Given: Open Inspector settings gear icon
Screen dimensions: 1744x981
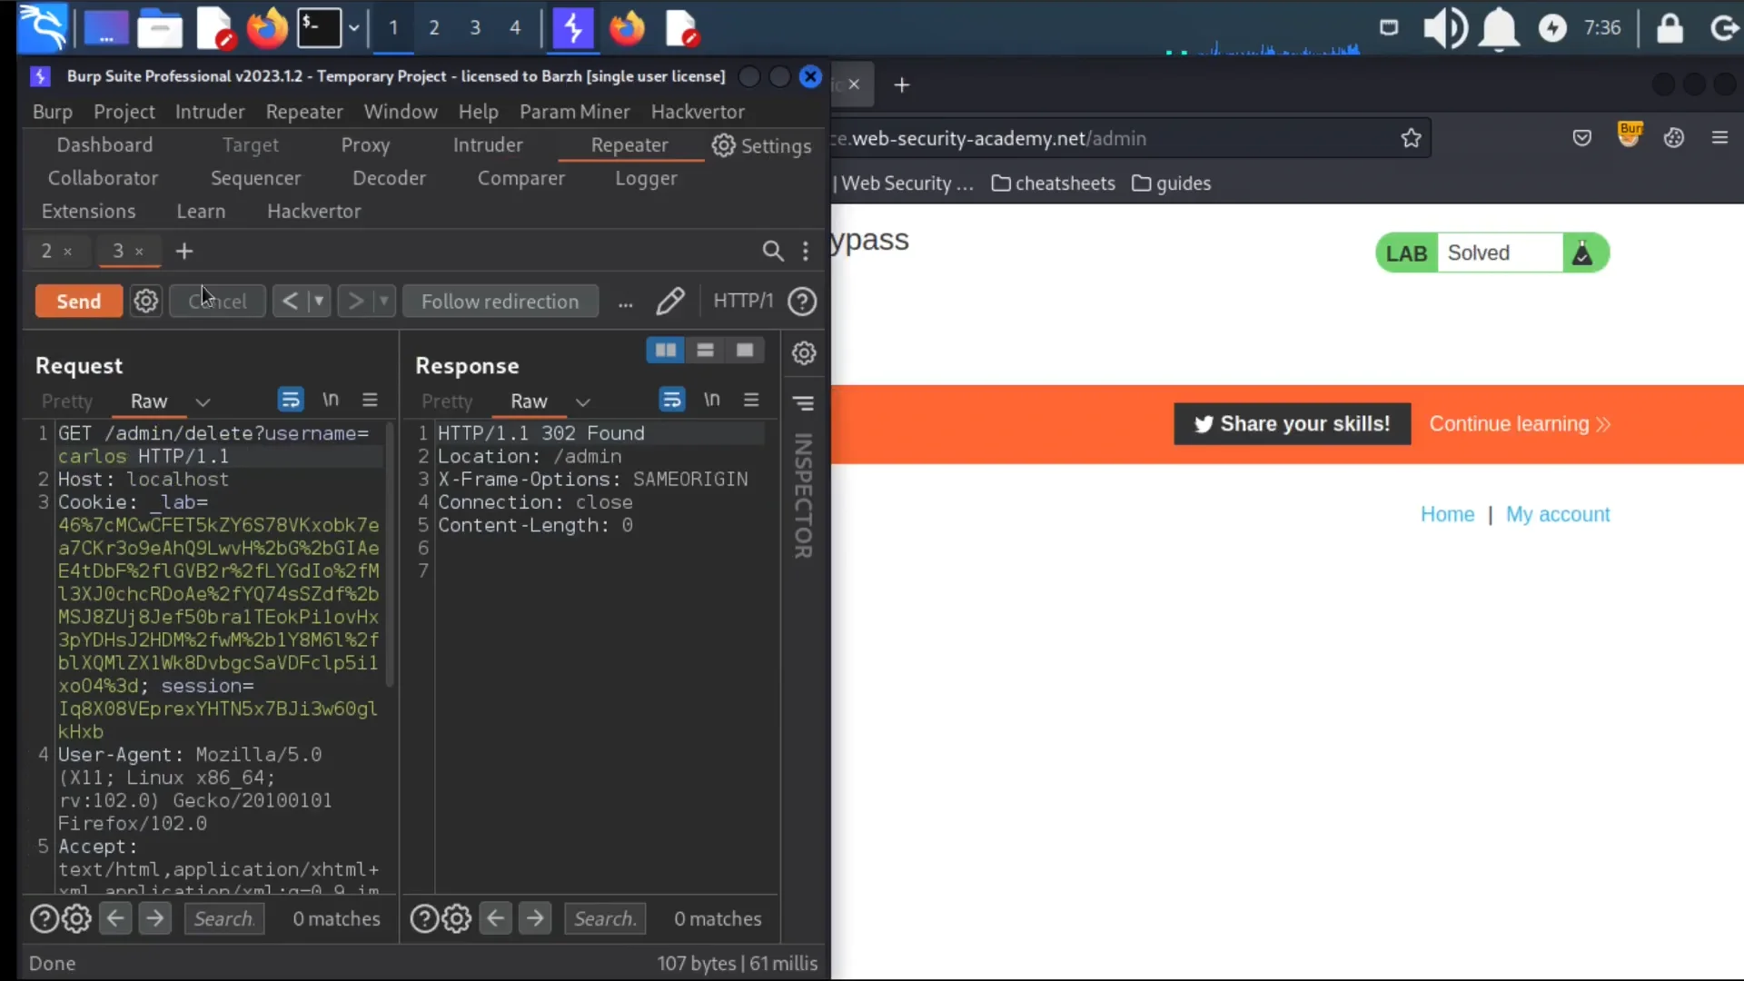Looking at the screenshot, I should (804, 352).
